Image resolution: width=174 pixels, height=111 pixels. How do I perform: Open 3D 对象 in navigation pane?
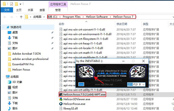coord(17,82)
